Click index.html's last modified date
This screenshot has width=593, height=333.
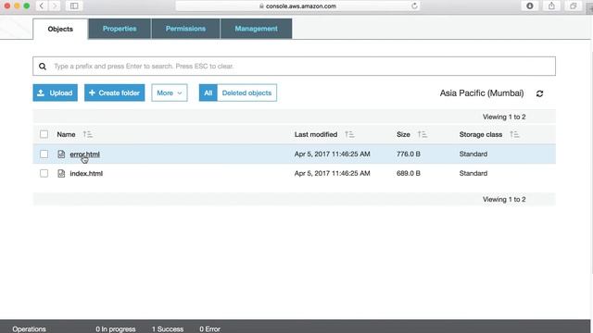click(332, 173)
